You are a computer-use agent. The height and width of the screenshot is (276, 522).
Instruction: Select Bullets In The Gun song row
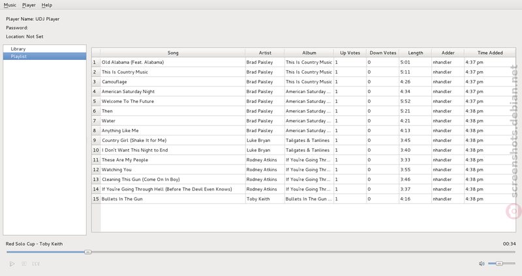(x=303, y=199)
